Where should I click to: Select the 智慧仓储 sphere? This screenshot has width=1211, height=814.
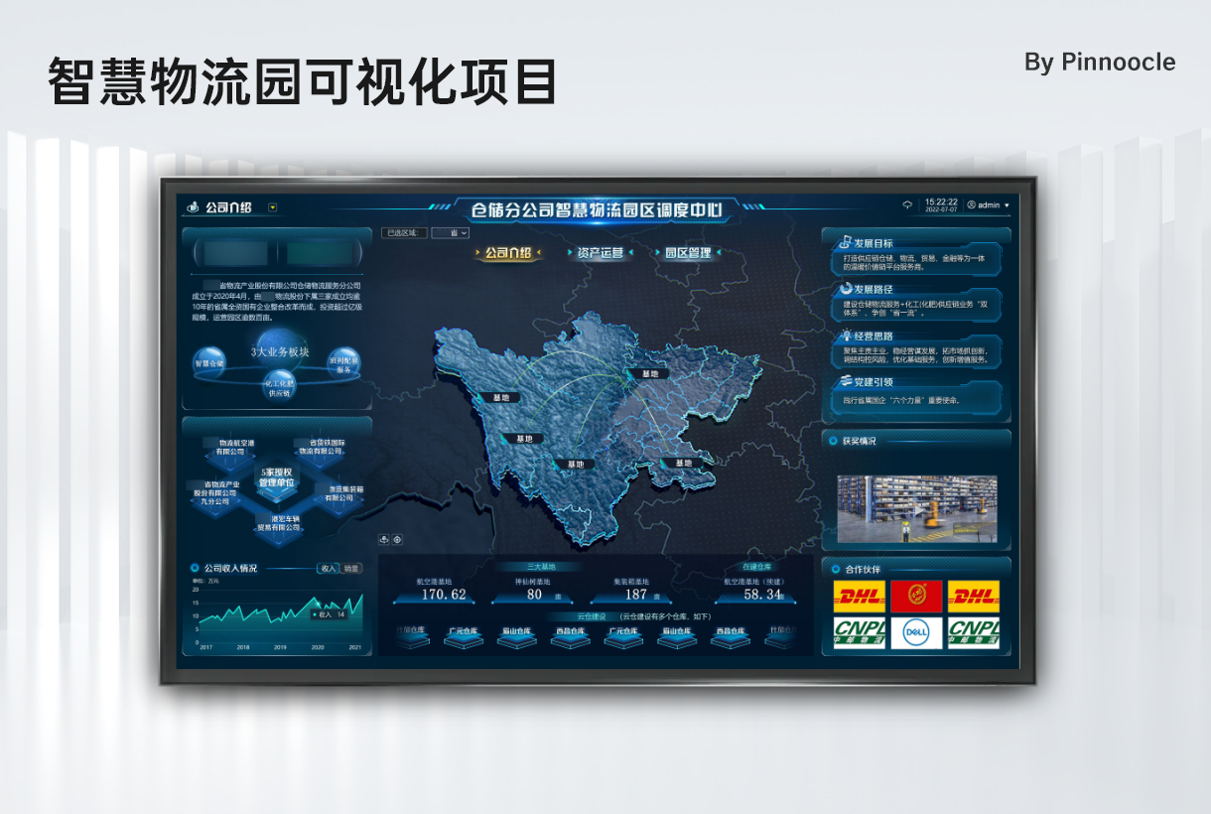click(x=209, y=363)
